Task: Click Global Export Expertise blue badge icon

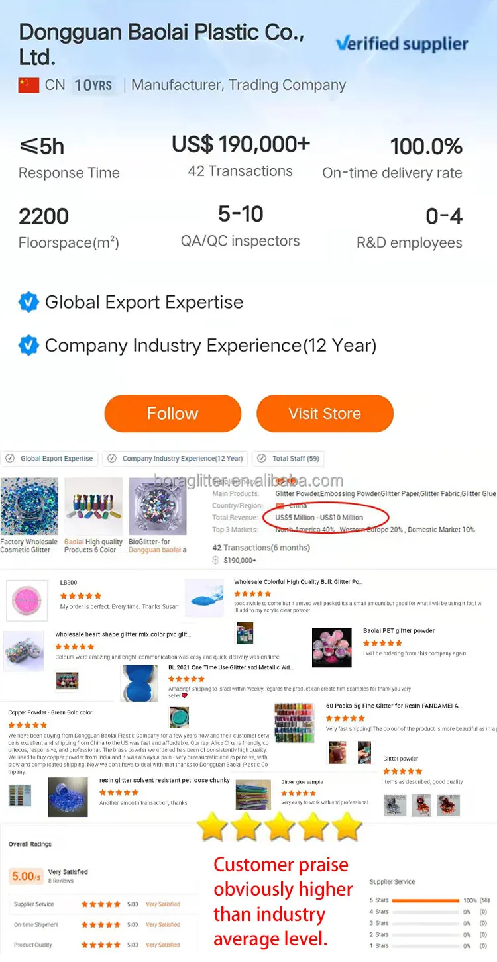Action: (28, 303)
